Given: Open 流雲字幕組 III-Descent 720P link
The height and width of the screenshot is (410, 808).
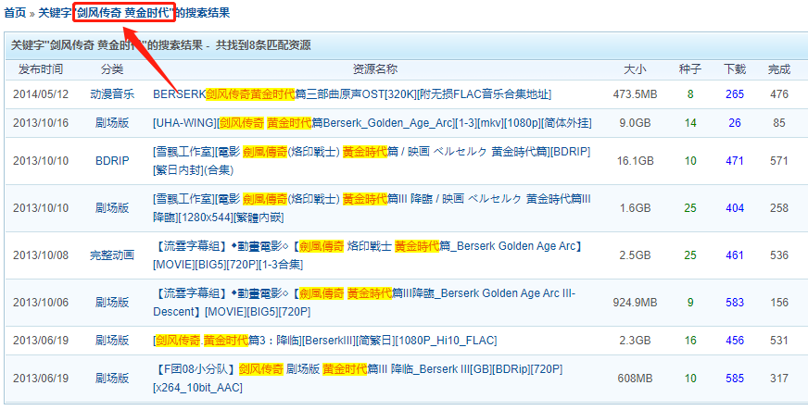Looking at the screenshot, I should [x=364, y=303].
